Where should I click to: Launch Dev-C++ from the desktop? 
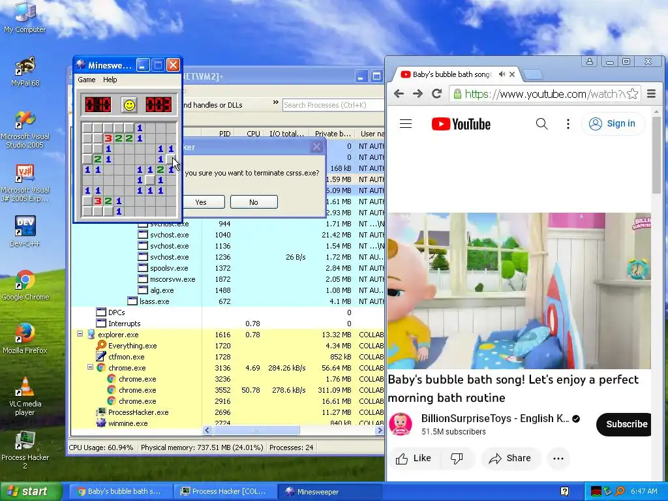(x=25, y=232)
